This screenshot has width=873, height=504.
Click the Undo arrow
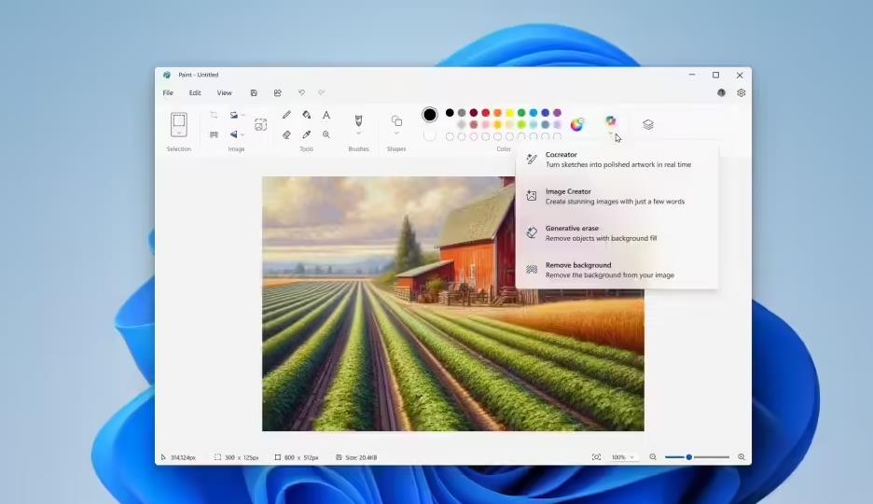[301, 93]
